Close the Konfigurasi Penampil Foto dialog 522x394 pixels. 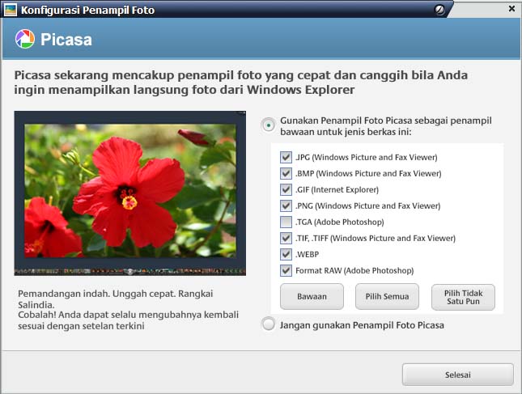pos(512,9)
